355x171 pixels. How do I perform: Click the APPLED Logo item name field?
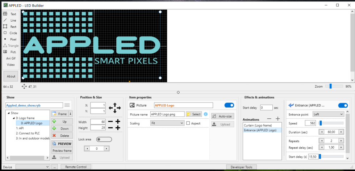(183, 105)
